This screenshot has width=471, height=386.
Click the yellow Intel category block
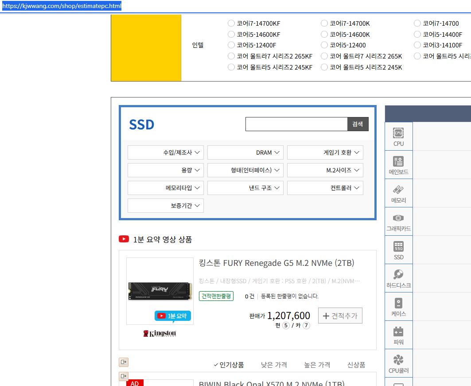[146, 48]
